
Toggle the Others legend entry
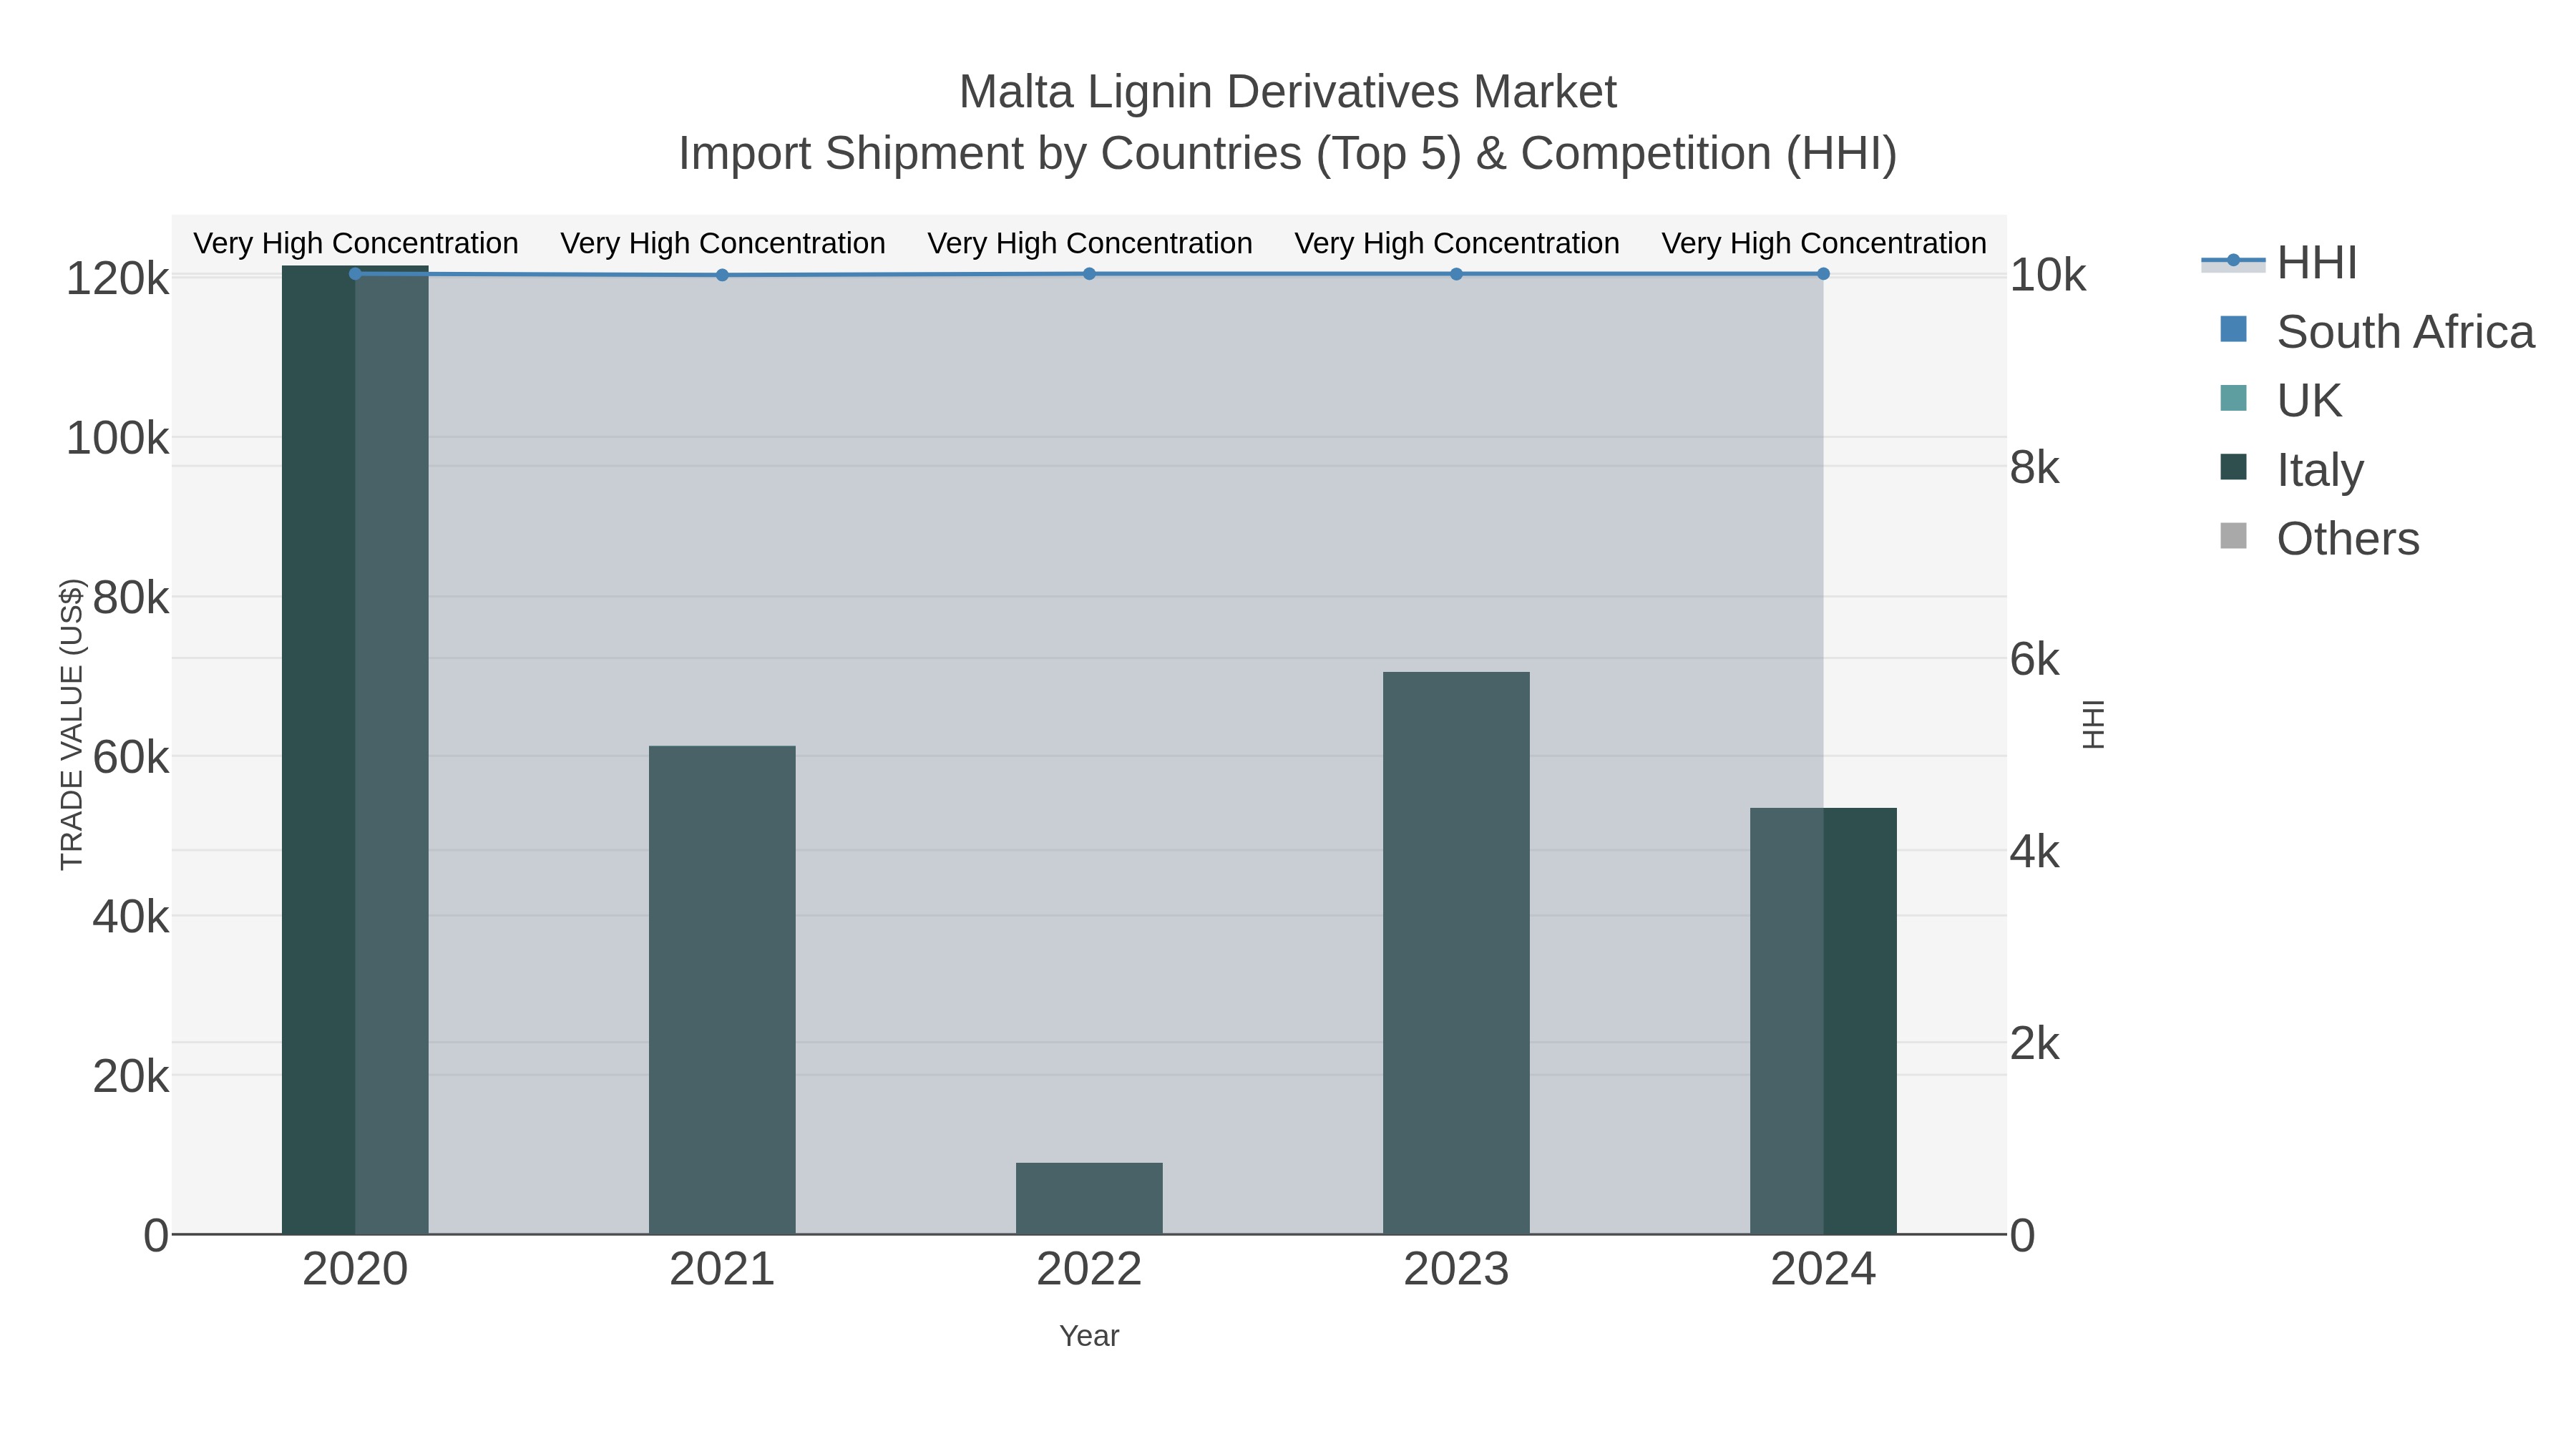pyautogui.click(x=2319, y=539)
